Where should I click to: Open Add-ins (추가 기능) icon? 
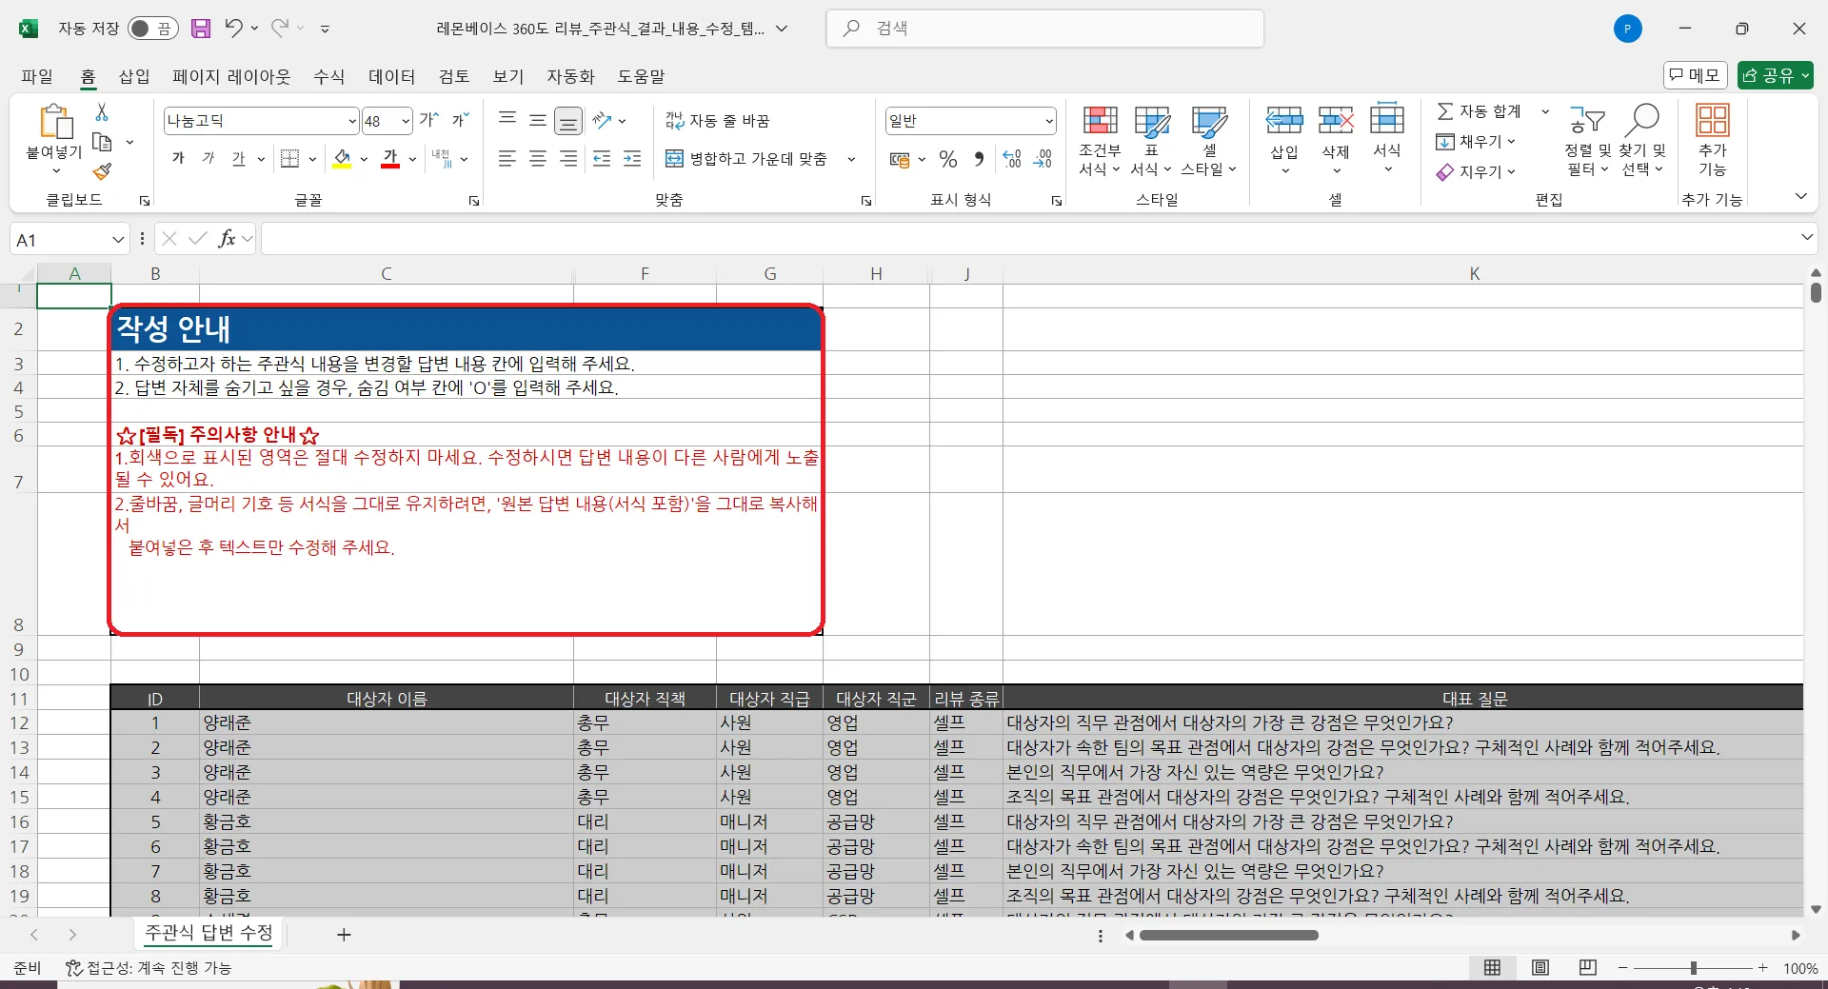coord(1712,141)
